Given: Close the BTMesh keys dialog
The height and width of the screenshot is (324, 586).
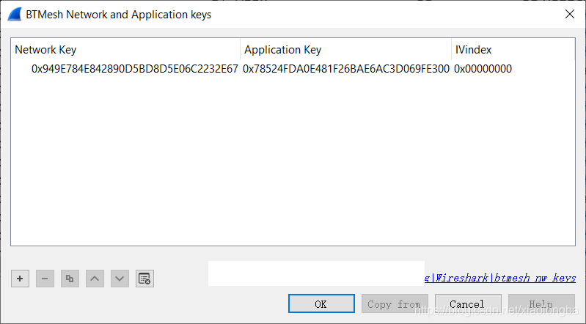Looking at the screenshot, I should point(569,14).
